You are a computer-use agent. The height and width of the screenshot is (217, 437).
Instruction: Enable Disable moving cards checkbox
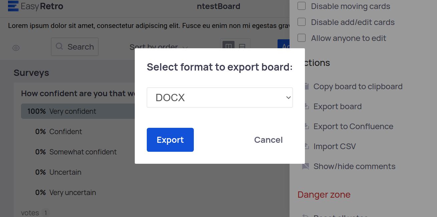pos(302,6)
